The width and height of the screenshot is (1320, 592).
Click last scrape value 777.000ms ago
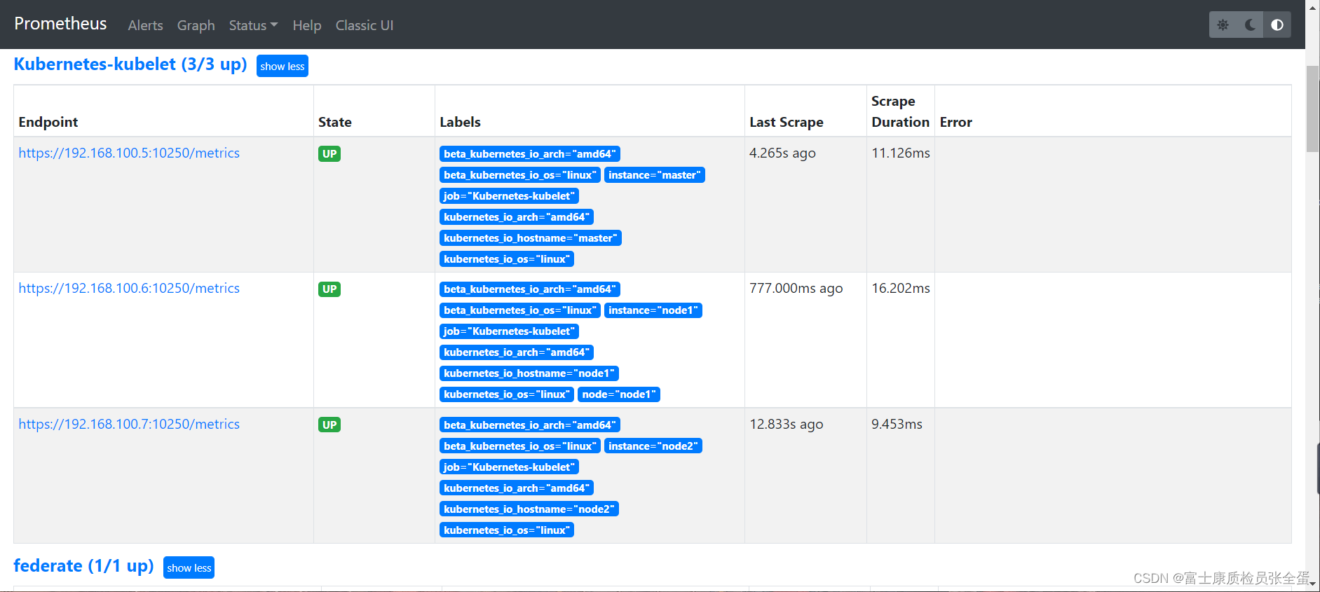796,288
